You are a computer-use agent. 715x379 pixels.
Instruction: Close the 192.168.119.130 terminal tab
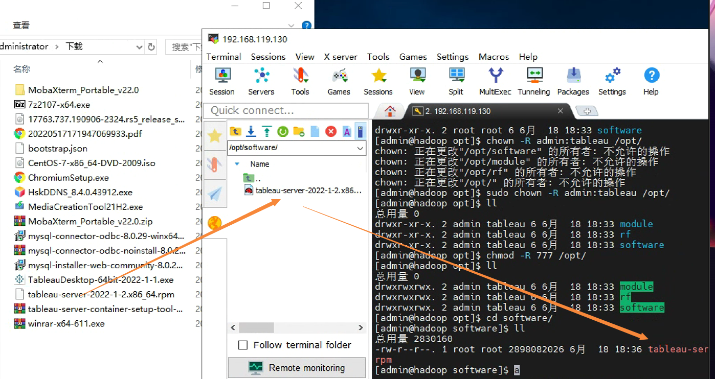coord(560,111)
